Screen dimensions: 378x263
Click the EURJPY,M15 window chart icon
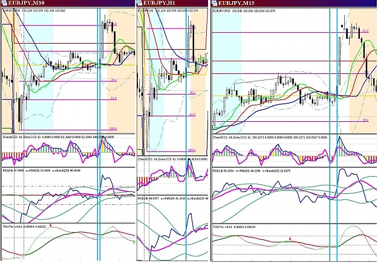(214, 3)
